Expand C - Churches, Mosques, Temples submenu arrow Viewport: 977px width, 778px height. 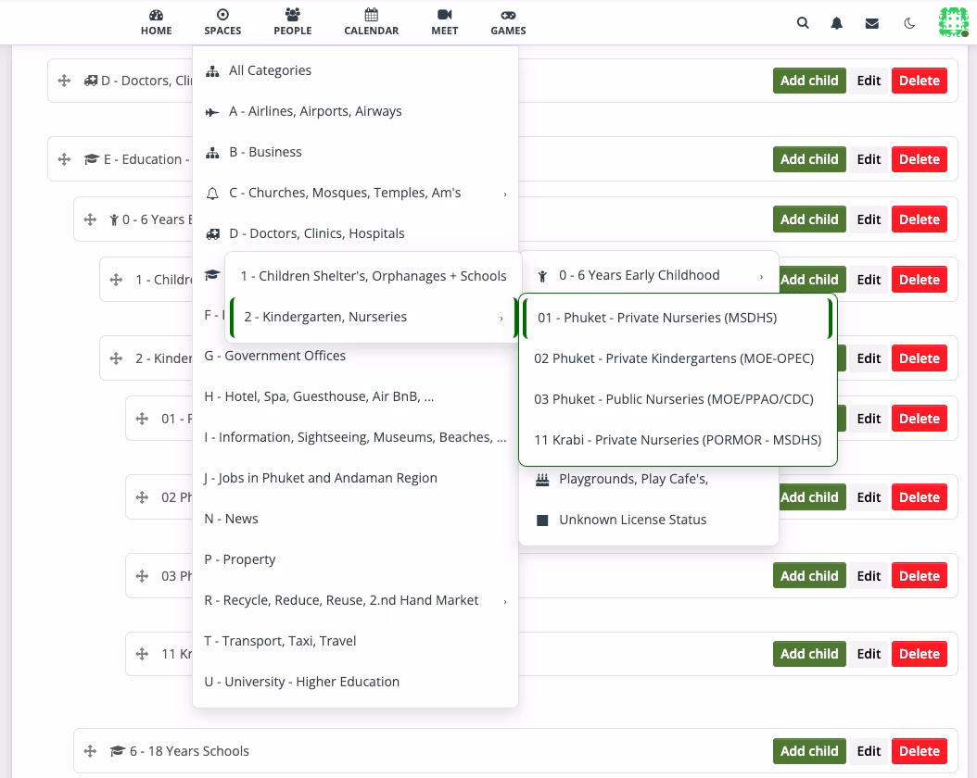504,194
